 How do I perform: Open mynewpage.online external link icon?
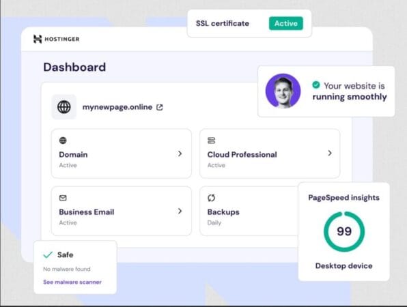160,107
